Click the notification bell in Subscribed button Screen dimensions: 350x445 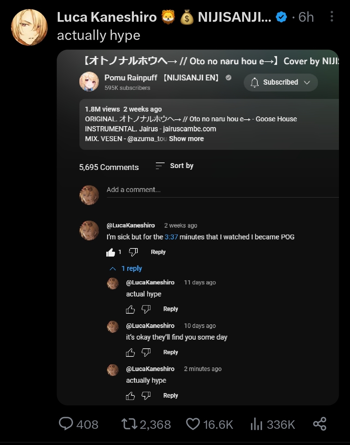click(255, 82)
